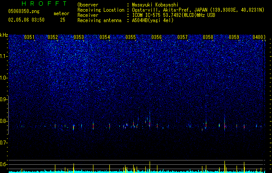Screen dimensions: 272x173
Task: Click the 1.1 kHz axis label
Action: pyautogui.click(x=3, y=56)
